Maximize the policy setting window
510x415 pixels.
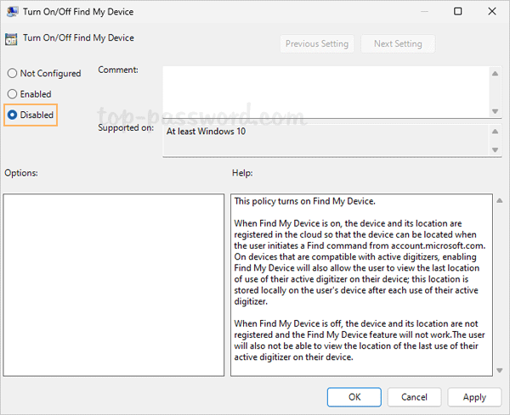click(458, 12)
